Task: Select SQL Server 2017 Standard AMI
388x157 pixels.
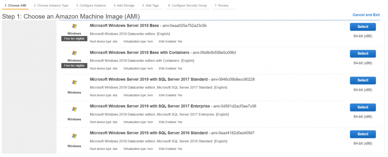Action: click(363, 80)
